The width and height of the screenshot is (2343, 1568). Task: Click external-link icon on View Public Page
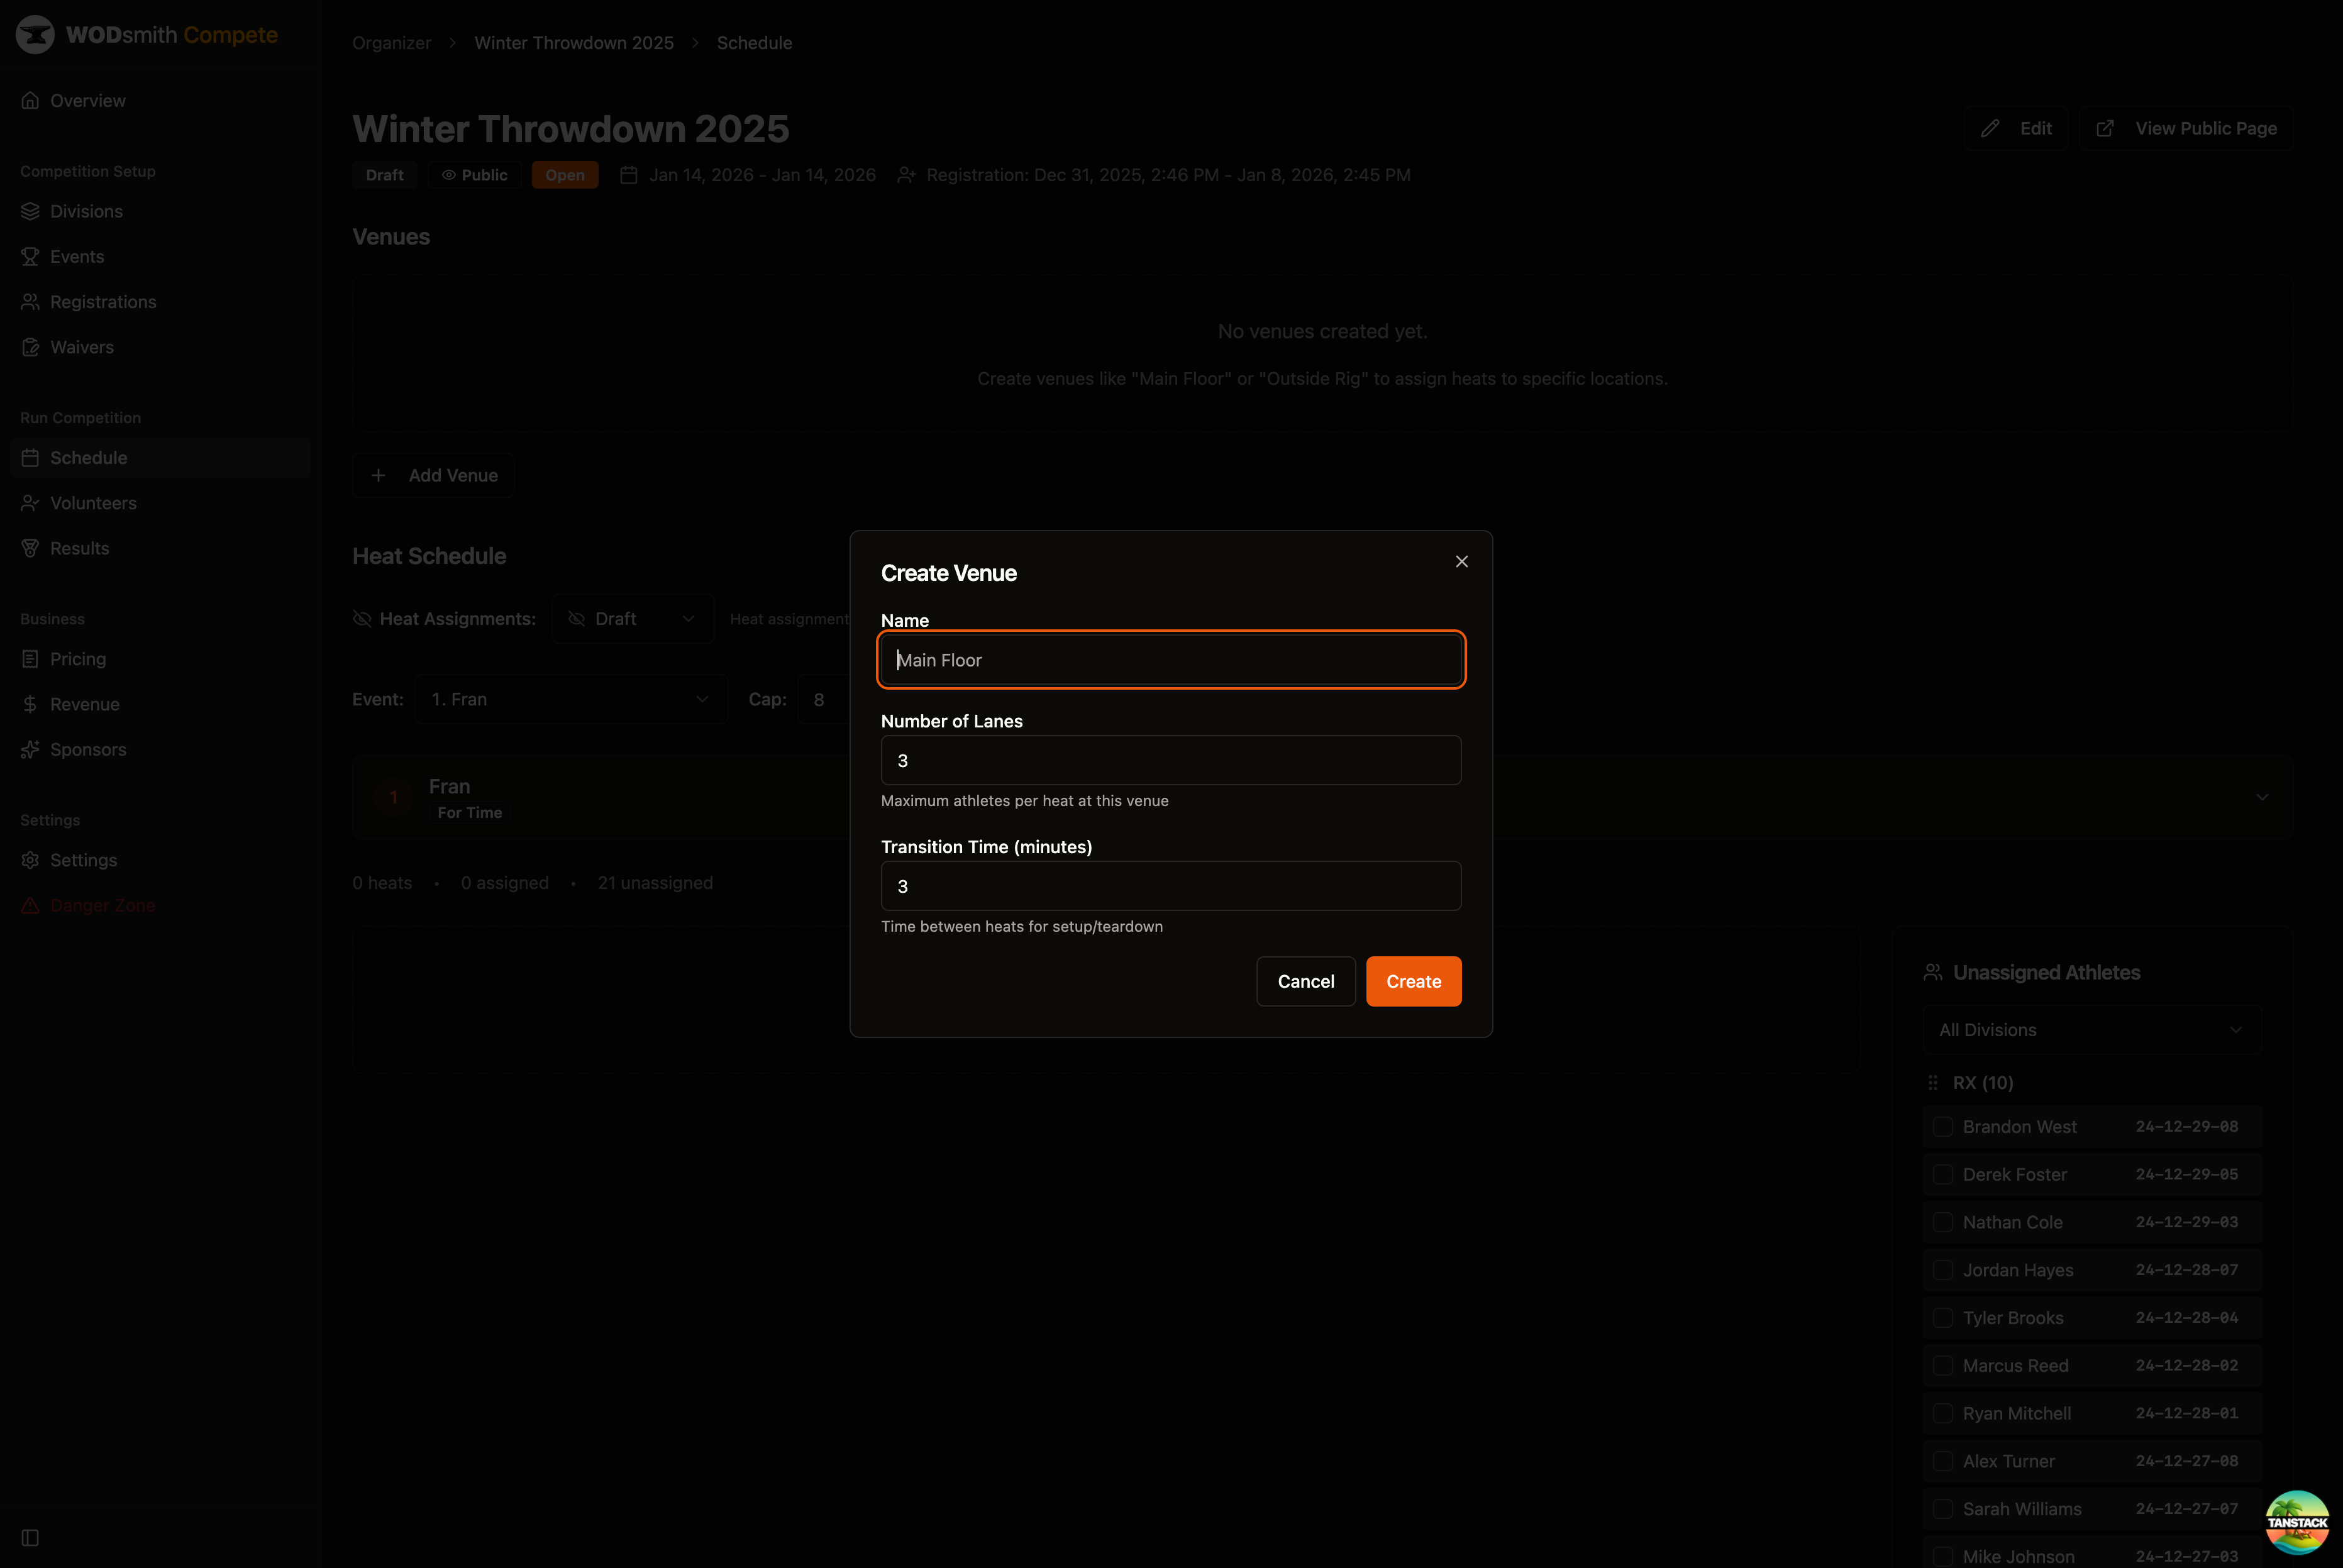[x=2105, y=128]
